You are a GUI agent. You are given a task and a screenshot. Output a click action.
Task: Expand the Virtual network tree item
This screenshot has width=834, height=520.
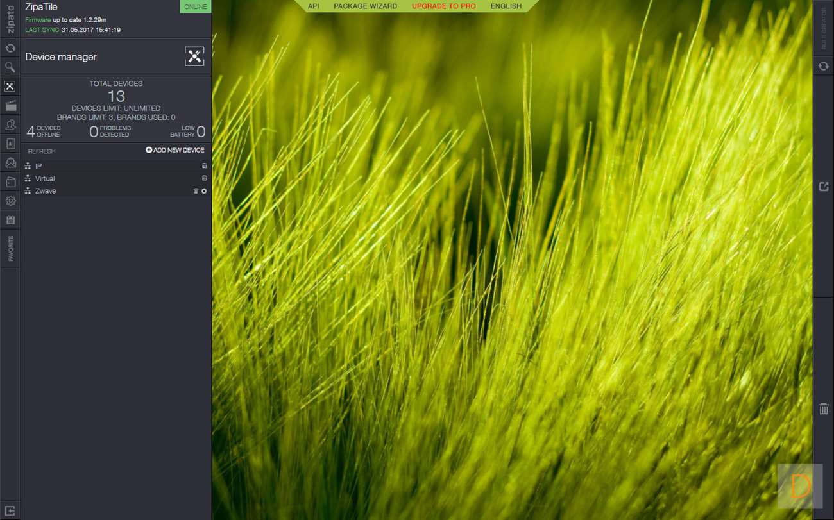pos(28,178)
